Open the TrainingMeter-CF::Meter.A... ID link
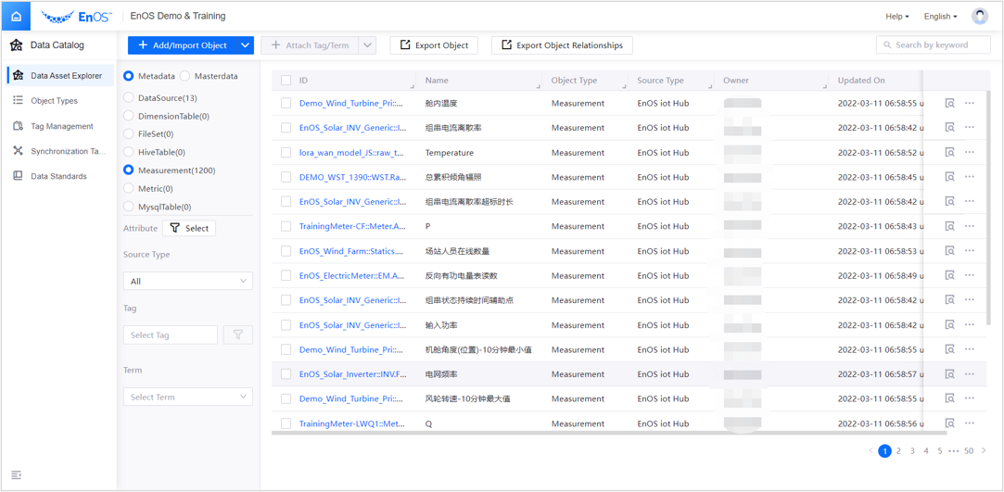 pos(352,226)
